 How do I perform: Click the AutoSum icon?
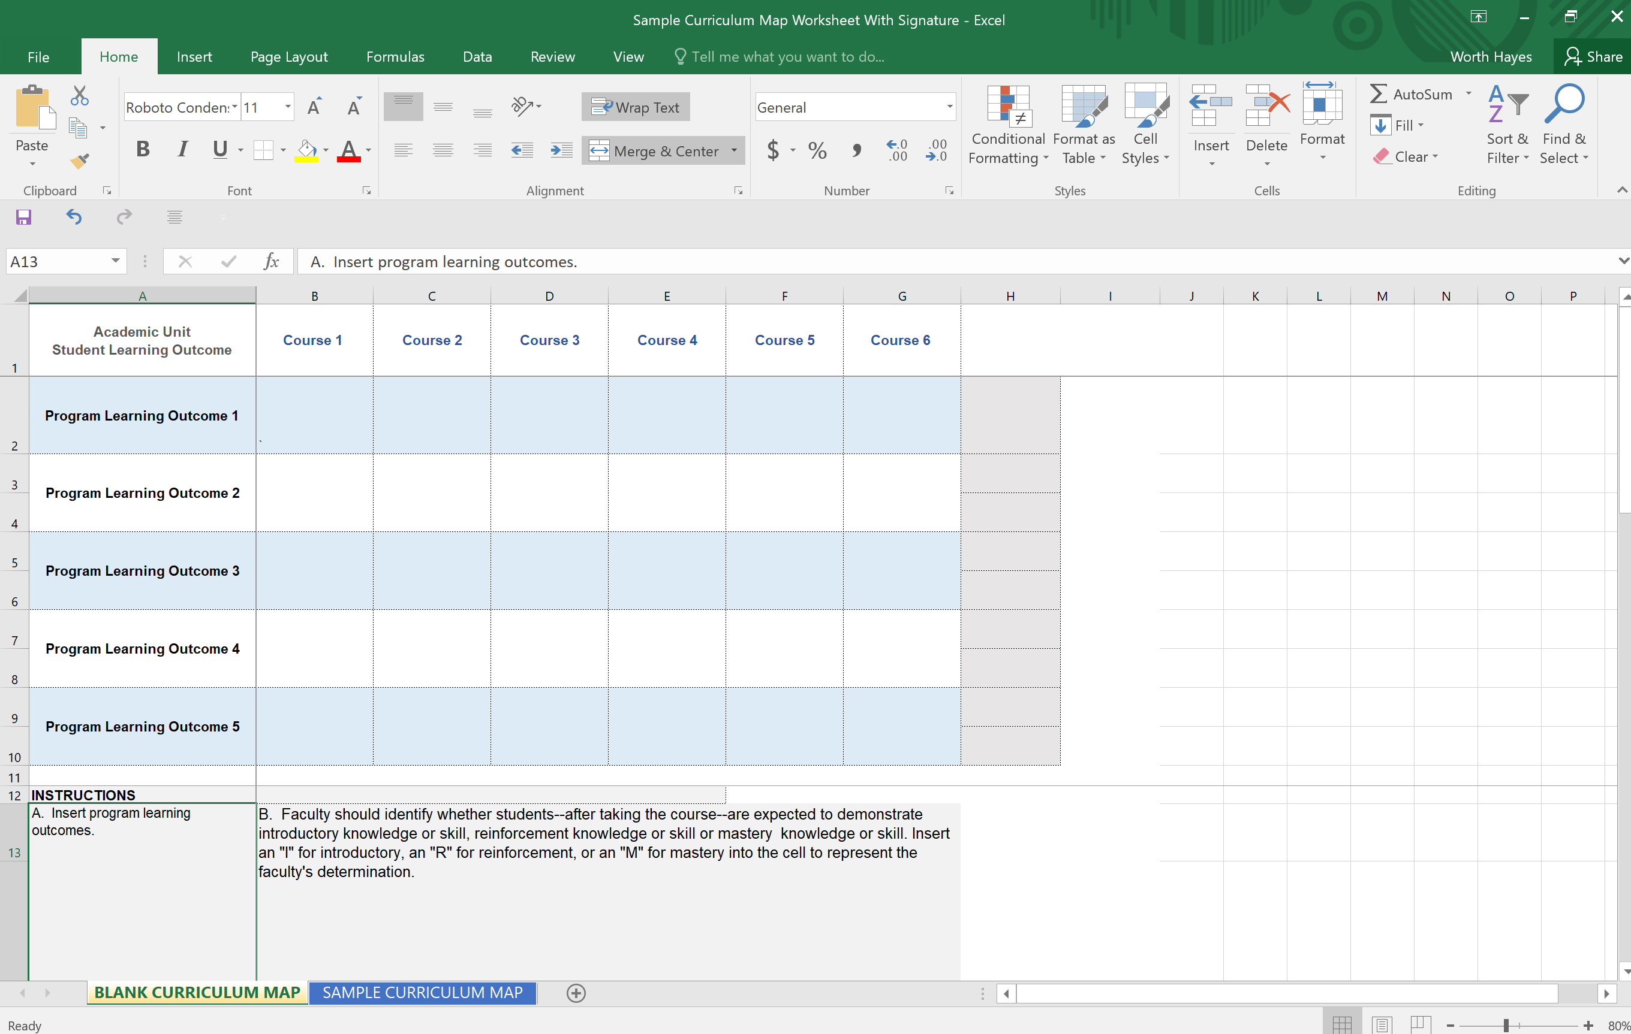[1379, 94]
